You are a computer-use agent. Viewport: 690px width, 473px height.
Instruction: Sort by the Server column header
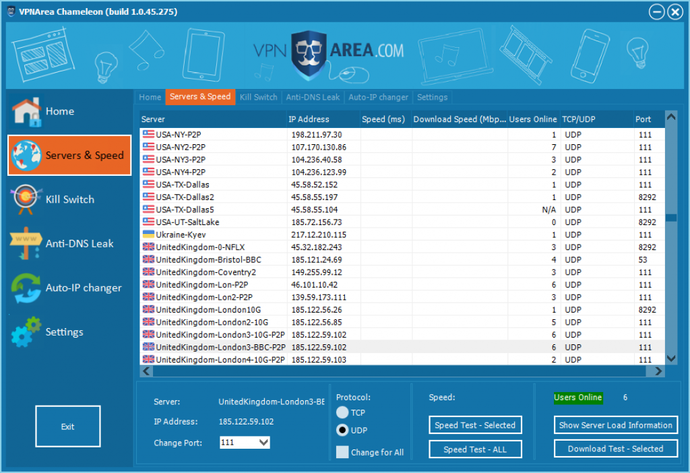tap(213, 119)
